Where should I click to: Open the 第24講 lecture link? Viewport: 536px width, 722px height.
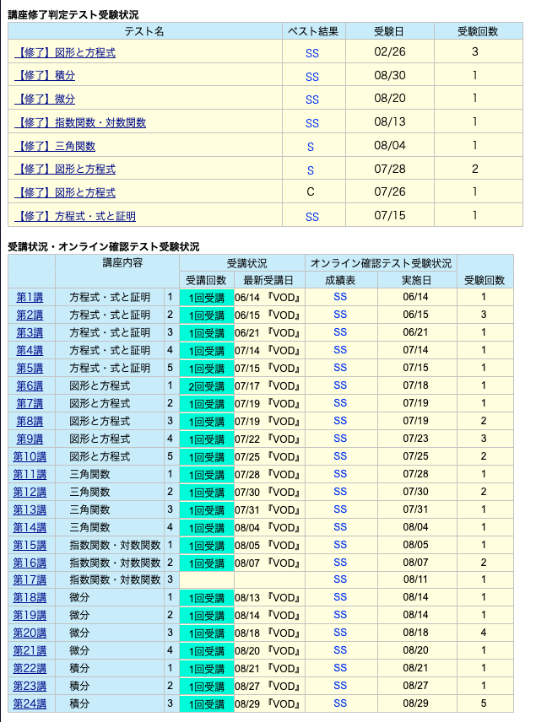click(x=30, y=704)
